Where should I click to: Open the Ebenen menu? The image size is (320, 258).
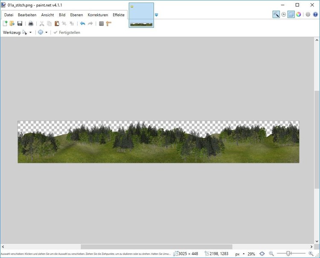coord(76,15)
